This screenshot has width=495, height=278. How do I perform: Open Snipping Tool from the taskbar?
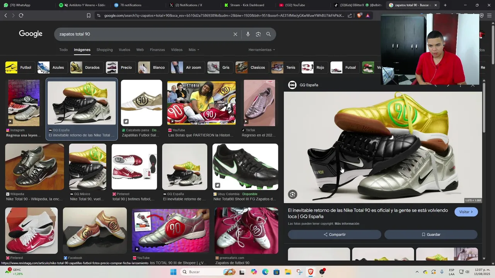(x=299, y=272)
